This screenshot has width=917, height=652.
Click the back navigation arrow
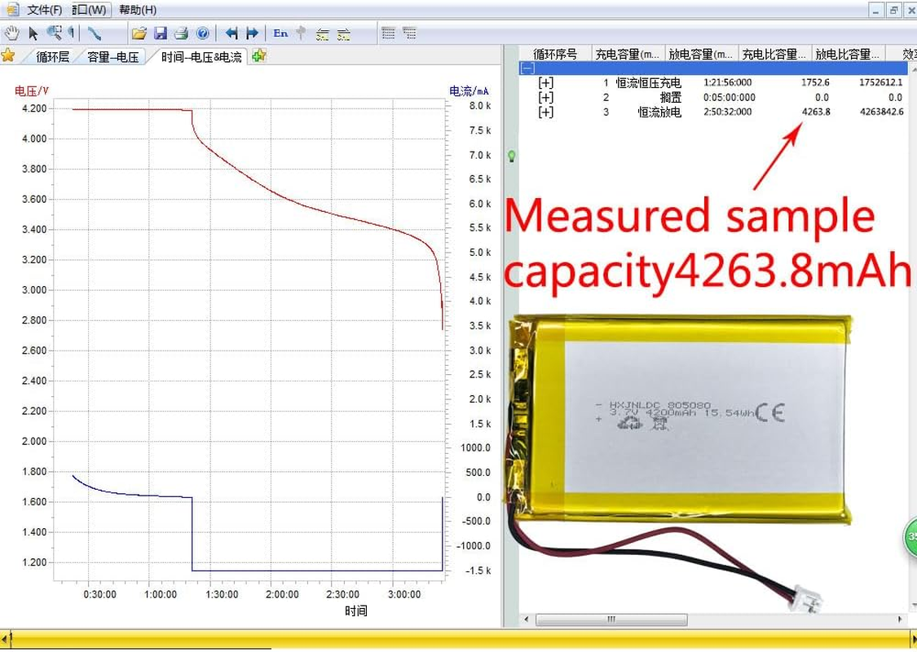click(x=233, y=33)
